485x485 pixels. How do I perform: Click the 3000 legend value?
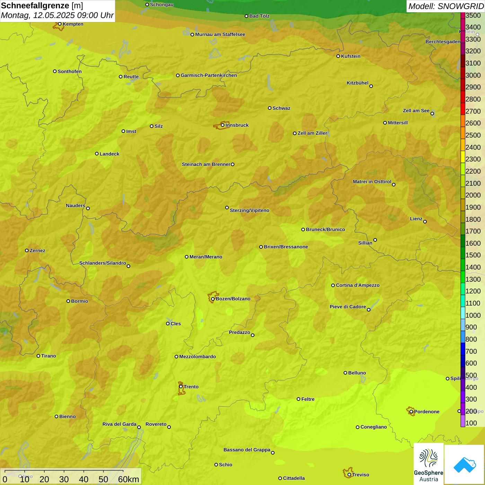(x=473, y=75)
